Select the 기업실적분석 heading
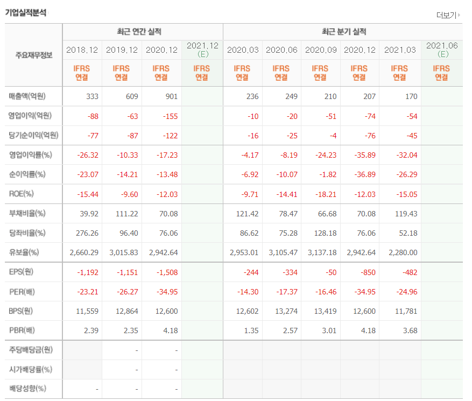The width and height of the screenshot is (472, 401). click(x=26, y=12)
